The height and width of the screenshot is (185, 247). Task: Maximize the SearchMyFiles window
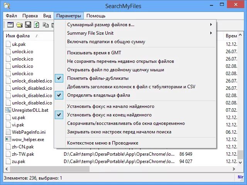pyautogui.click(x=222, y=5)
